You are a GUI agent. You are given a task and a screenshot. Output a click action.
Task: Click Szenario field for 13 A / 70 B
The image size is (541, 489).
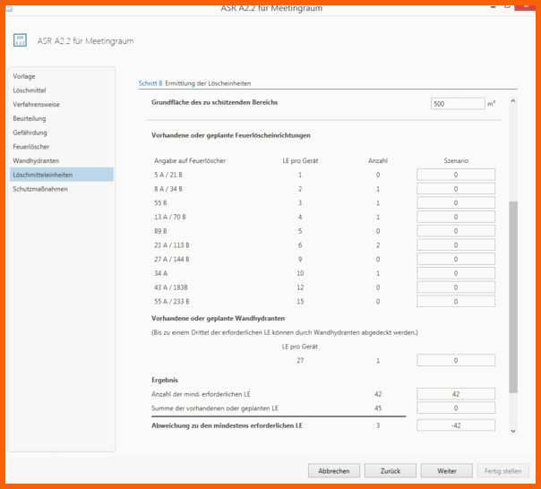[x=456, y=217]
